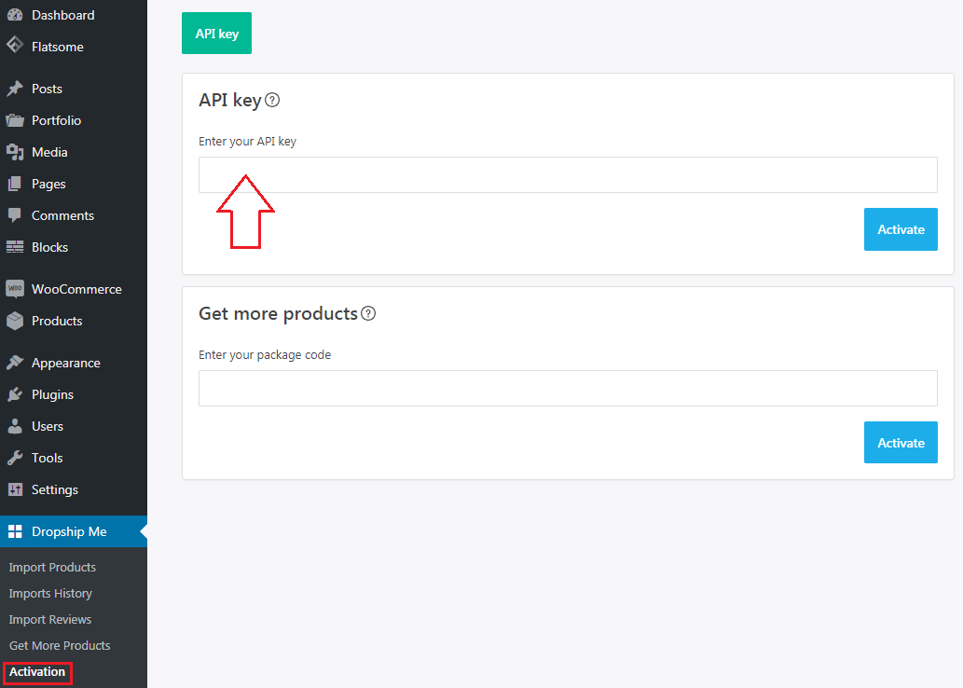
Task: Open Imports History in Dropship Me menu
Action: click(x=50, y=593)
